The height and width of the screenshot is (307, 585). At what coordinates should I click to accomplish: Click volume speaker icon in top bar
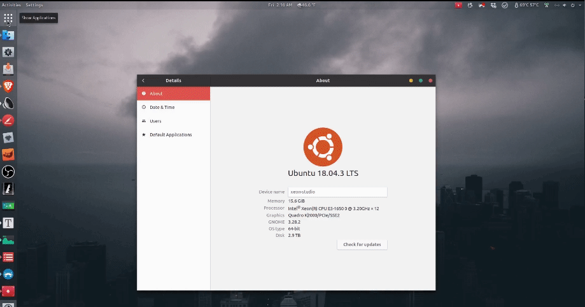tap(564, 5)
